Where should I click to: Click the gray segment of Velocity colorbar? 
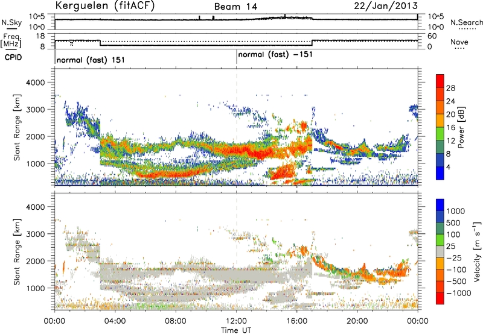(440, 251)
